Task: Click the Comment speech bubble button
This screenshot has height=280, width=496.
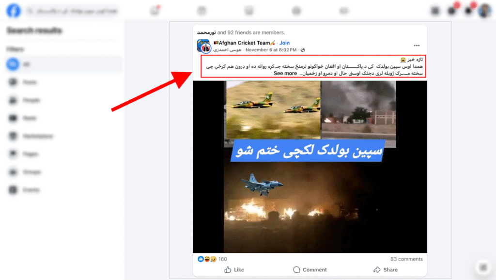Action: (310, 269)
